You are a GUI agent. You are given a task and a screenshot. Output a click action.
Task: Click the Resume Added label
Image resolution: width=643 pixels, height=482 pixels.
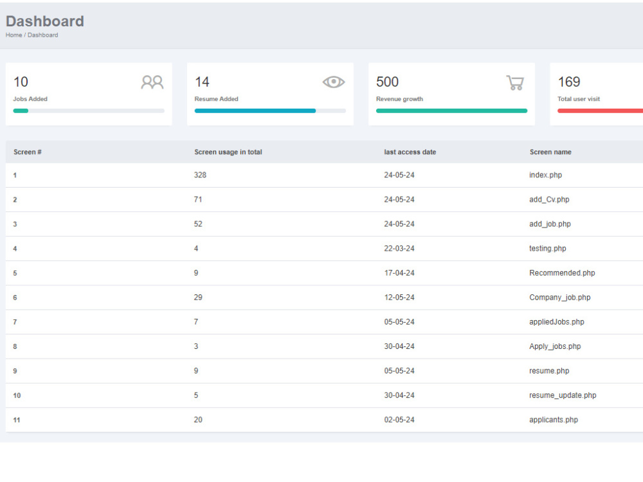(x=217, y=99)
